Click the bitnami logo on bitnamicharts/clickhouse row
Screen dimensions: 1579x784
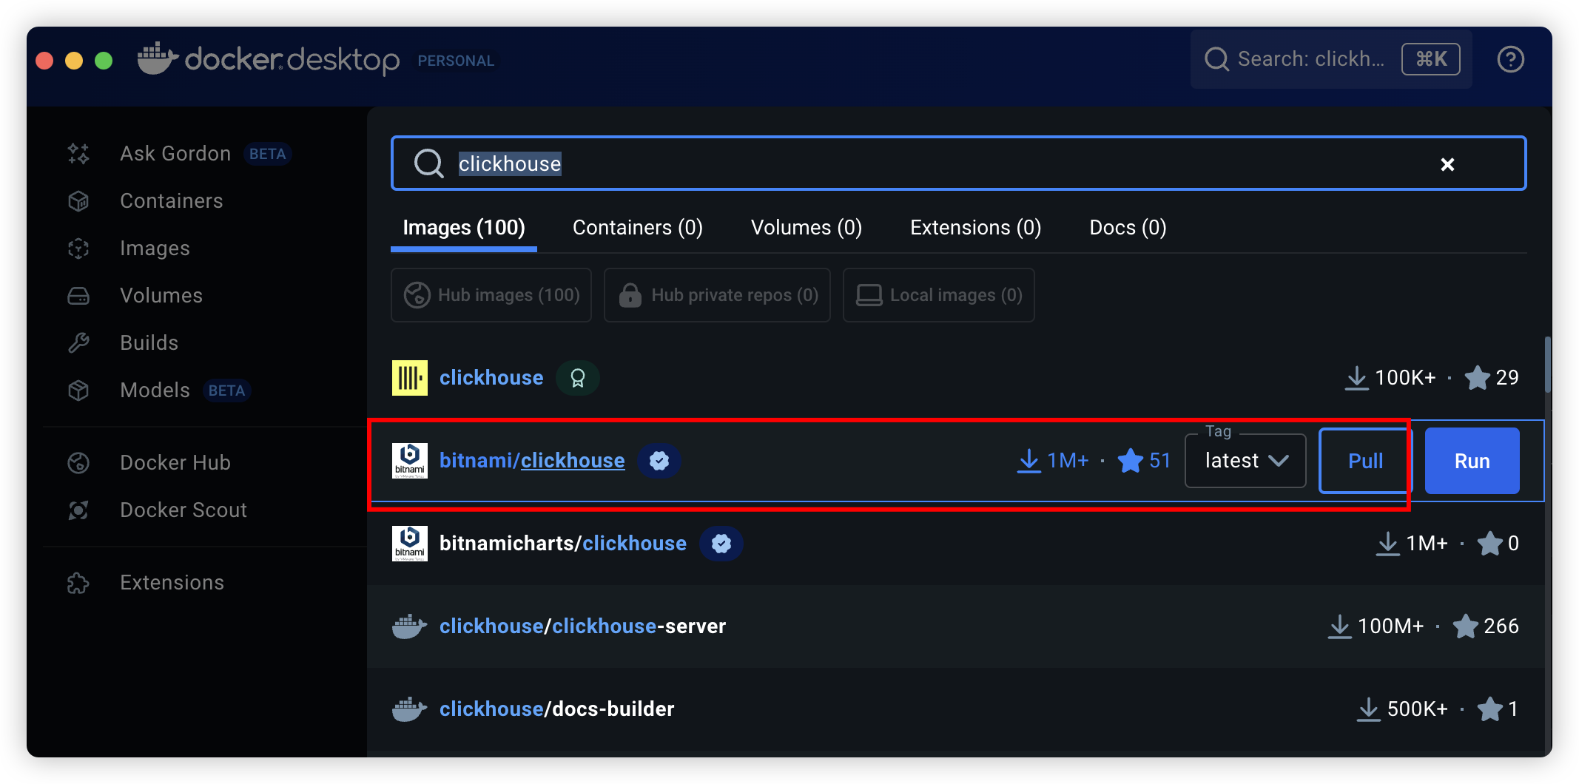click(x=410, y=544)
